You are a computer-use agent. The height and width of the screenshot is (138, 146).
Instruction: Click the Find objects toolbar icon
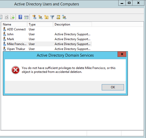(58, 17)
